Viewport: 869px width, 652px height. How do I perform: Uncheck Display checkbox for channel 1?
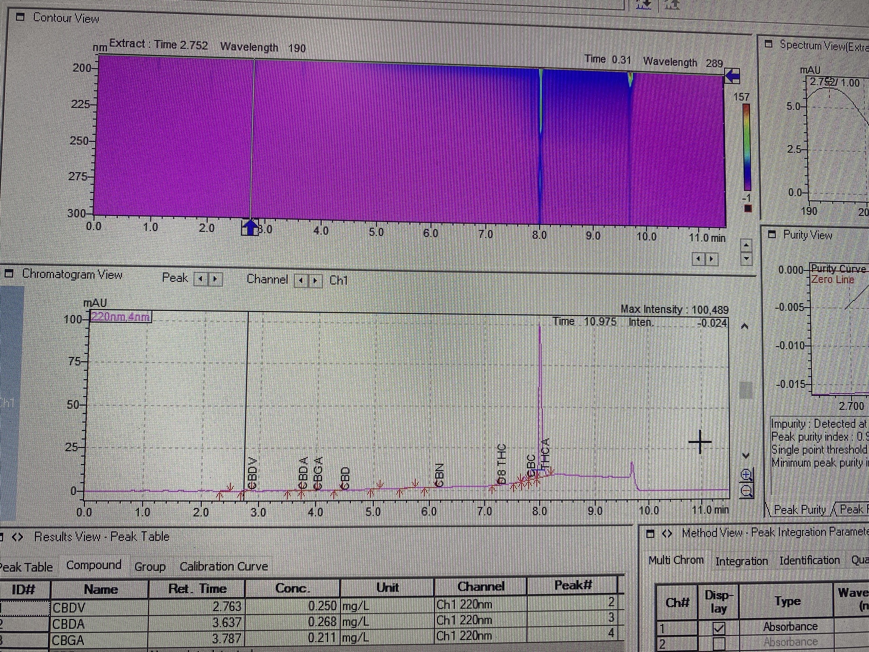(x=719, y=627)
